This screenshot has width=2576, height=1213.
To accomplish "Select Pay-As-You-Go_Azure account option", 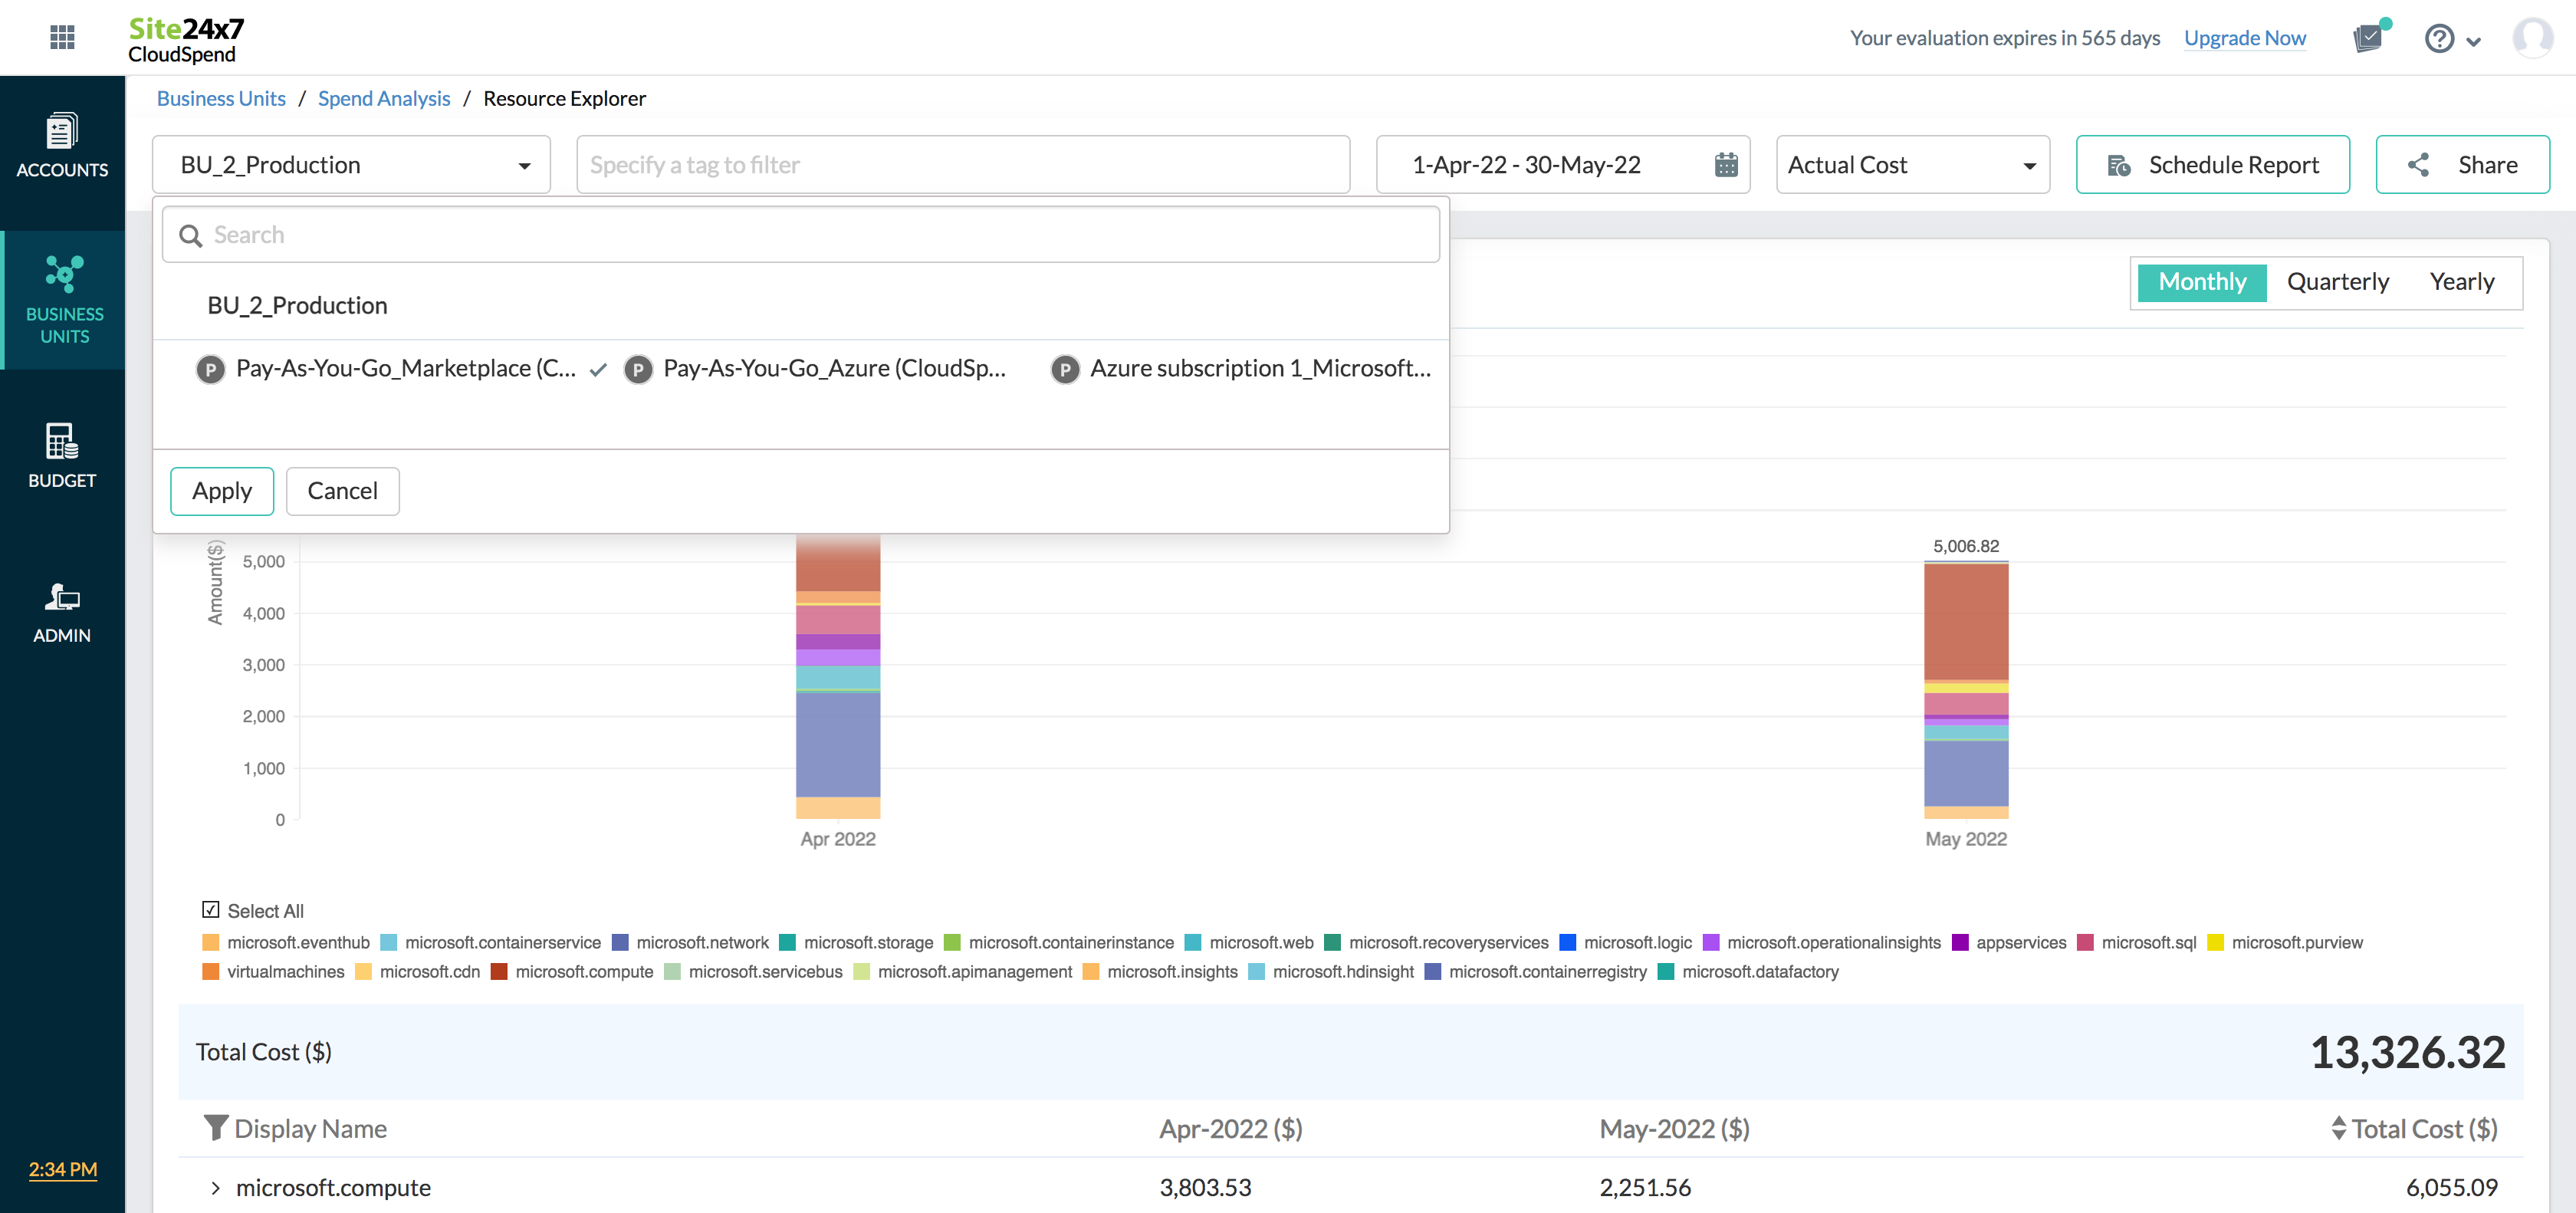I will (833, 368).
